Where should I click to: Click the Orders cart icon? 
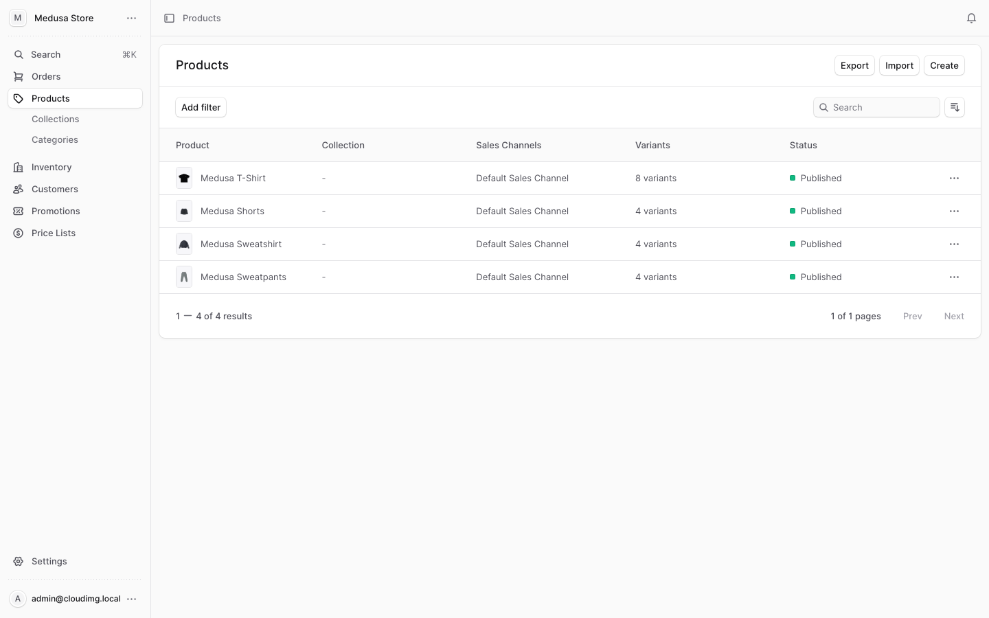click(x=19, y=76)
